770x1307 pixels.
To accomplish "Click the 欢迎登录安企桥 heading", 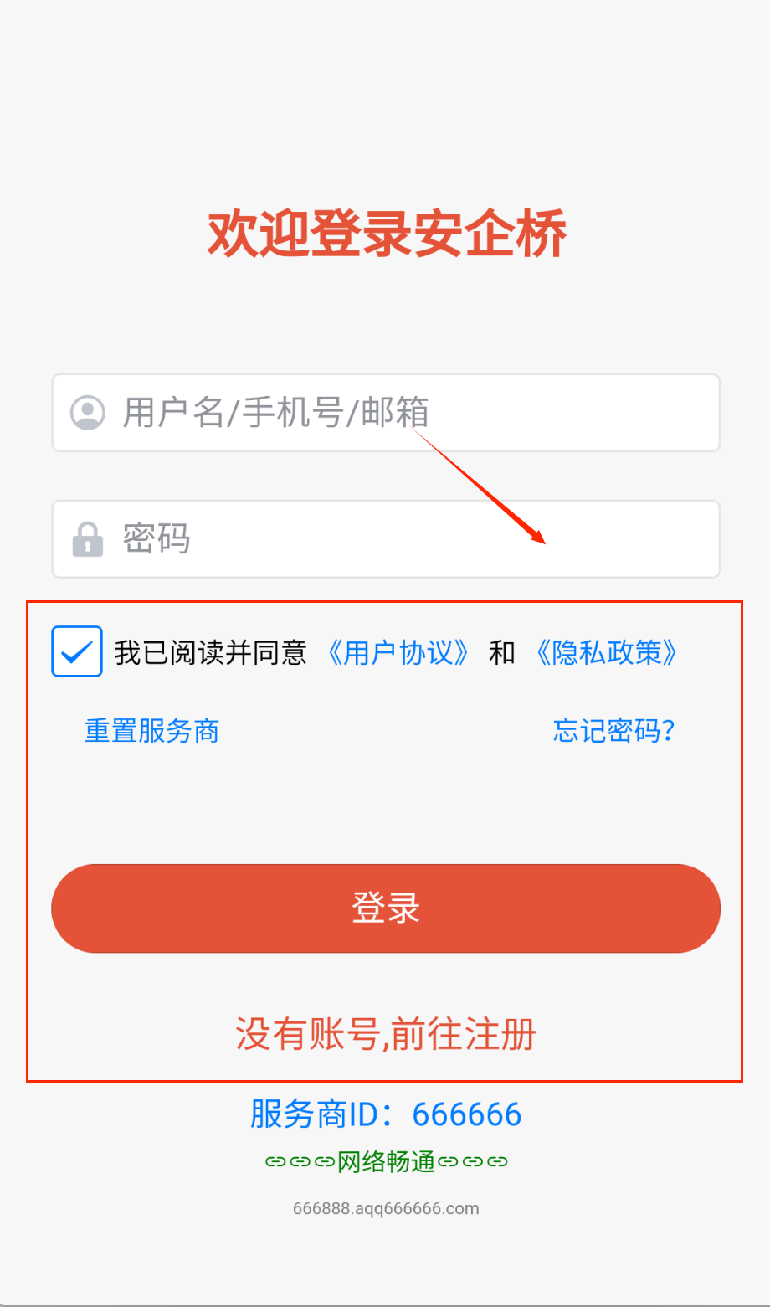I will pos(387,233).
